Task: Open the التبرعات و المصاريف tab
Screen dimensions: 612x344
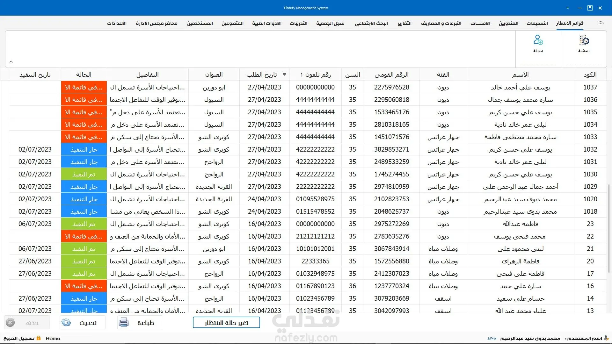Action: point(441,23)
